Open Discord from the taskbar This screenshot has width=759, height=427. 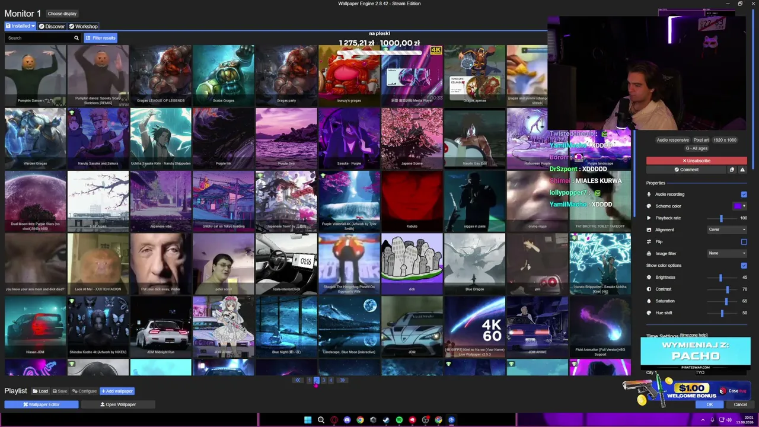click(x=347, y=420)
